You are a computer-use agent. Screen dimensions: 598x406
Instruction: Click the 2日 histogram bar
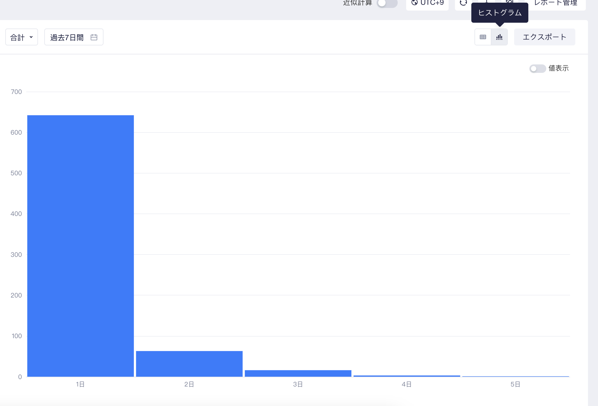pos(189,363)
